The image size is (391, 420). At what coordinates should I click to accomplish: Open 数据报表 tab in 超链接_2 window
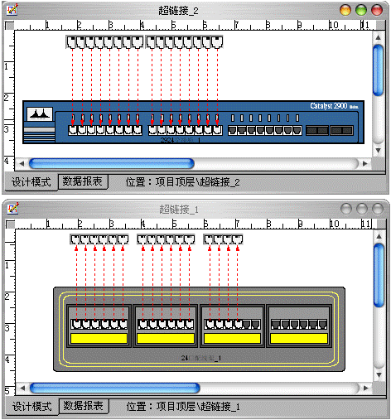[x=82, y=181]
